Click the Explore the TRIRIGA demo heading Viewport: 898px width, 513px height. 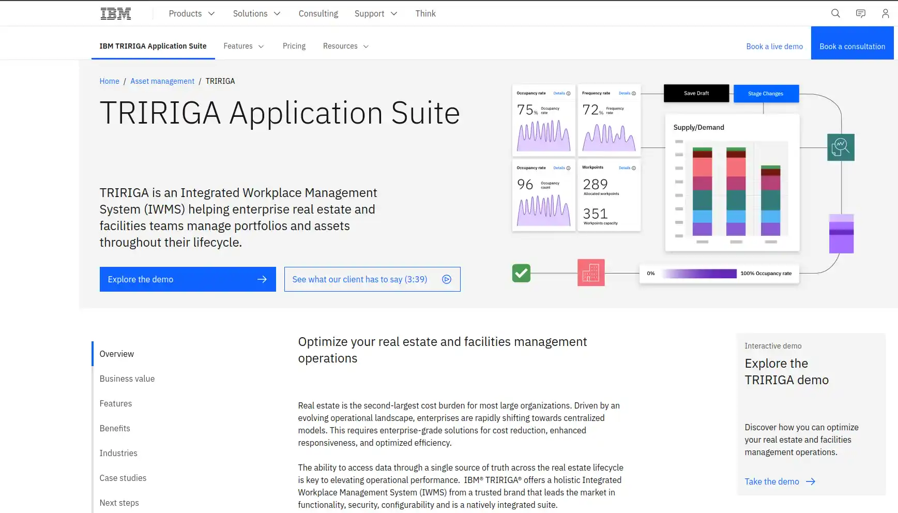[786, 372]
